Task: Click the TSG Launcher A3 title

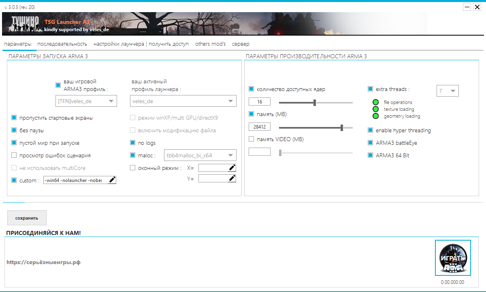Action: pos(67,22)
